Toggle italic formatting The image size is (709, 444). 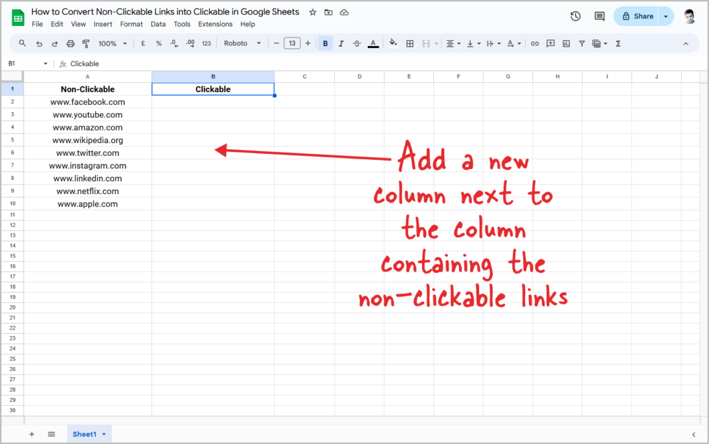(x=341, y=43)
